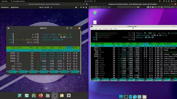Open home folder in Endeavour dock
The width and height of the screenshot is (177, 99).
point(144,97)
